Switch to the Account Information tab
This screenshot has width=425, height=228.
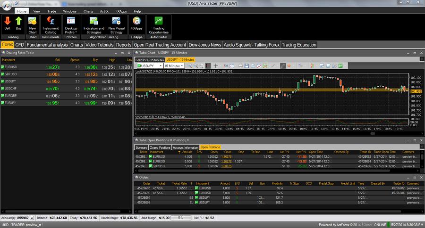pos(186,147)
